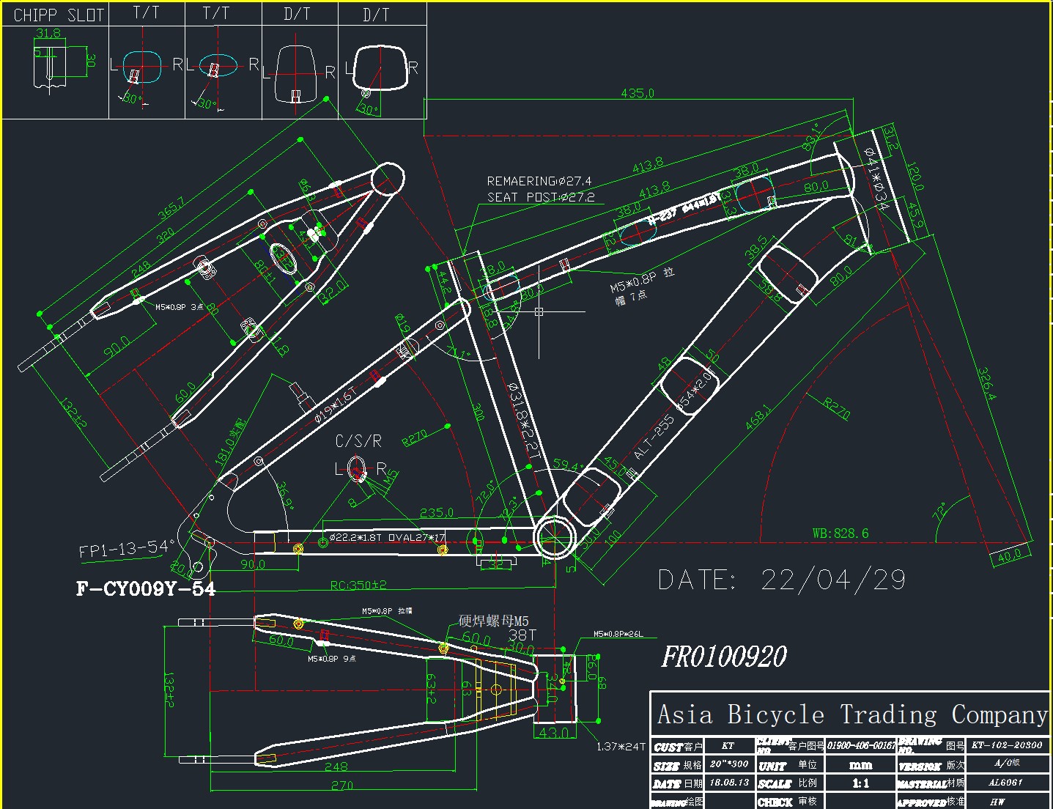Select the F-CY009Y-54 dropout label
Image resolution: width=1053 pixels, height=809 pixels.
pyautogui.click(x=146, y=588)
